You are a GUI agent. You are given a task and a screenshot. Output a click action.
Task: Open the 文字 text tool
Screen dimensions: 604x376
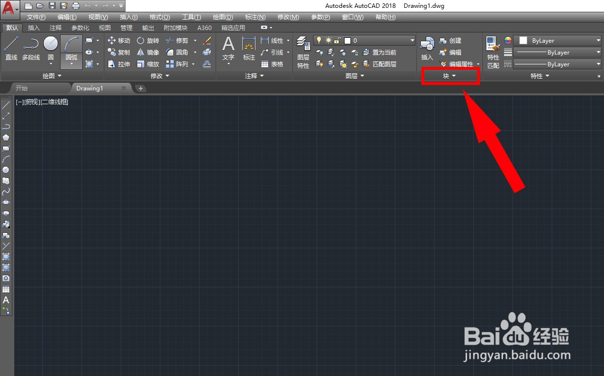click(228, 49)
